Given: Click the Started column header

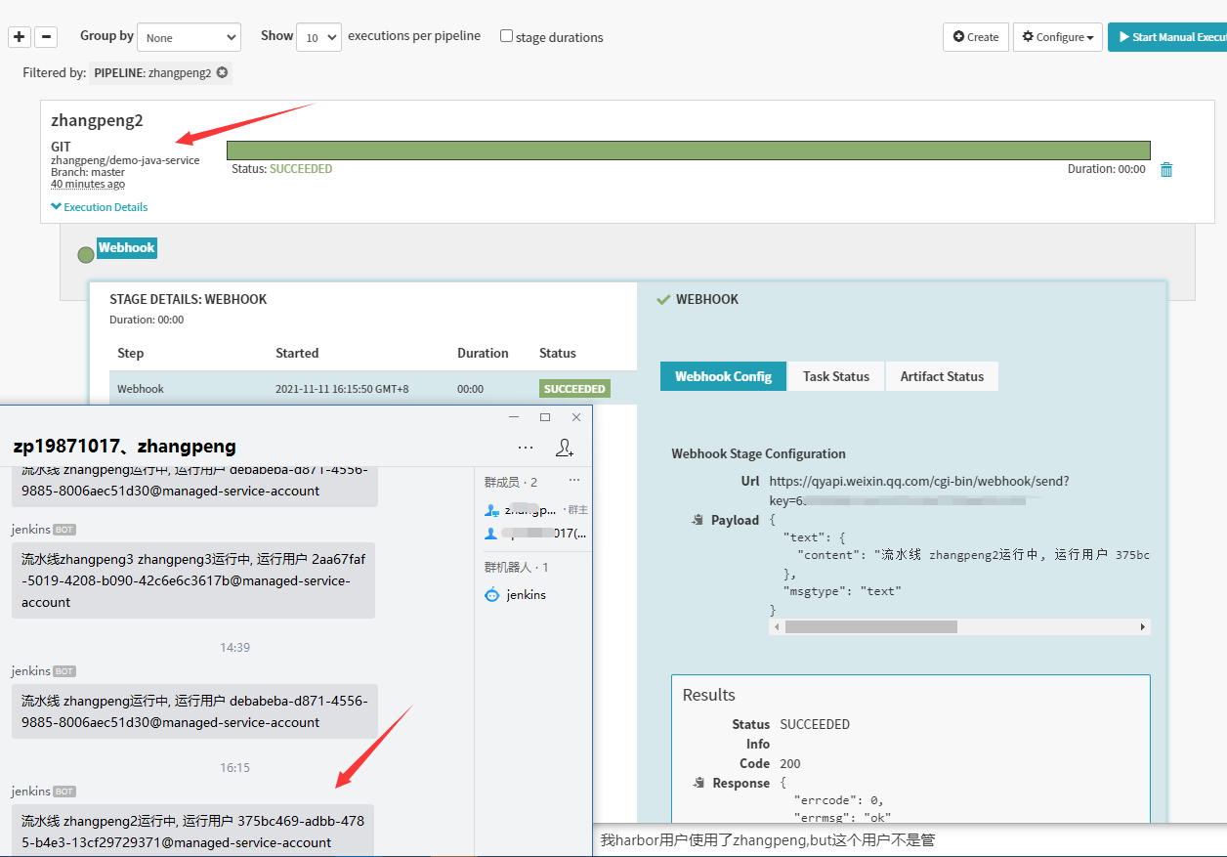Looking at the screenshot, I should point(297,353).
